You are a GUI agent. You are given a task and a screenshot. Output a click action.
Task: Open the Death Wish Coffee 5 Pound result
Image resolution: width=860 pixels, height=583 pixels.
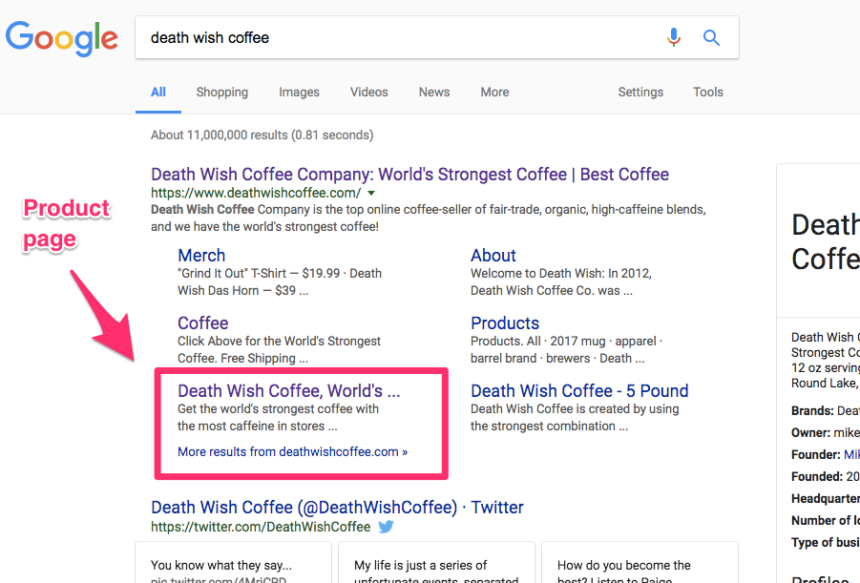pyautogui.click(x=579, y=390)
